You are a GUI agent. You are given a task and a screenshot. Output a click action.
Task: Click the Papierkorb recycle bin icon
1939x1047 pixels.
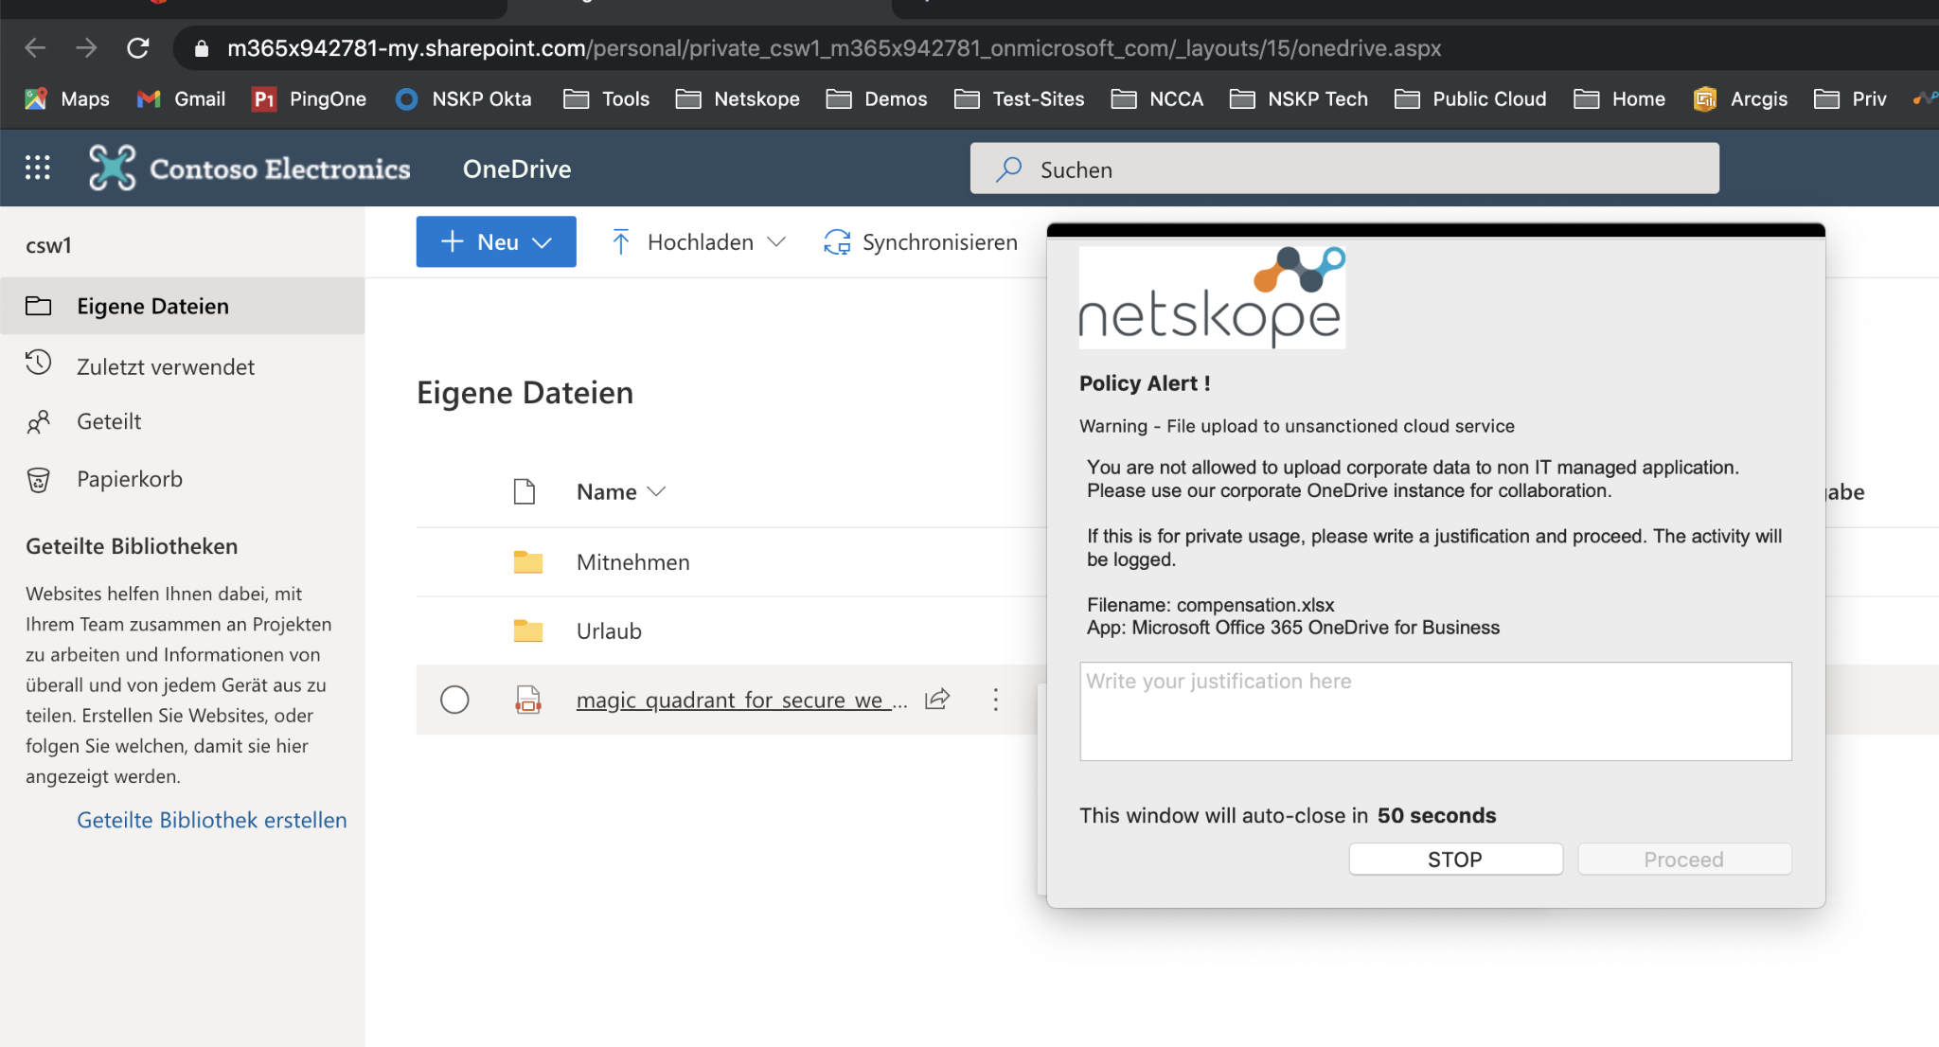(x=38, y=480)
